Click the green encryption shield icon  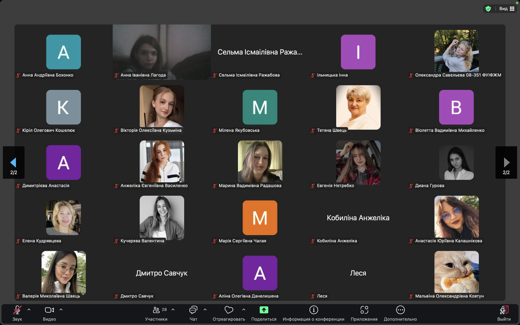click(x=488, y=9)
